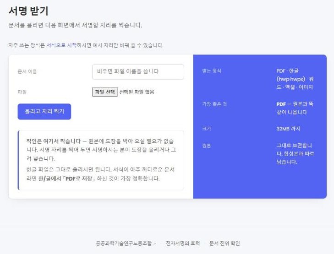Click the 받는 형식 label
334x254 pixels.
click(x=212, y=71)
